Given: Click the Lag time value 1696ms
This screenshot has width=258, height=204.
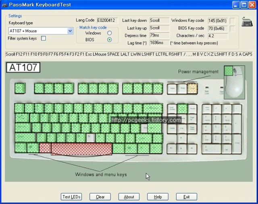Looking at the screenshot, I should [160, 43].
